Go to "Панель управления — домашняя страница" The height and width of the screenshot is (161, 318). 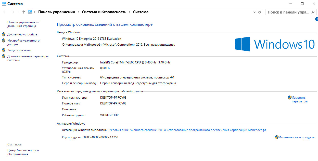[x=23, y=24]
